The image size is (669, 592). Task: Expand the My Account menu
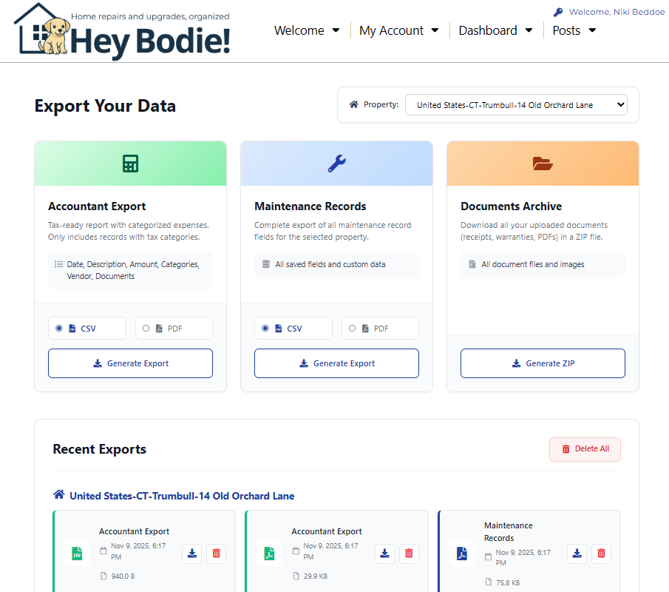click(398, 30)
